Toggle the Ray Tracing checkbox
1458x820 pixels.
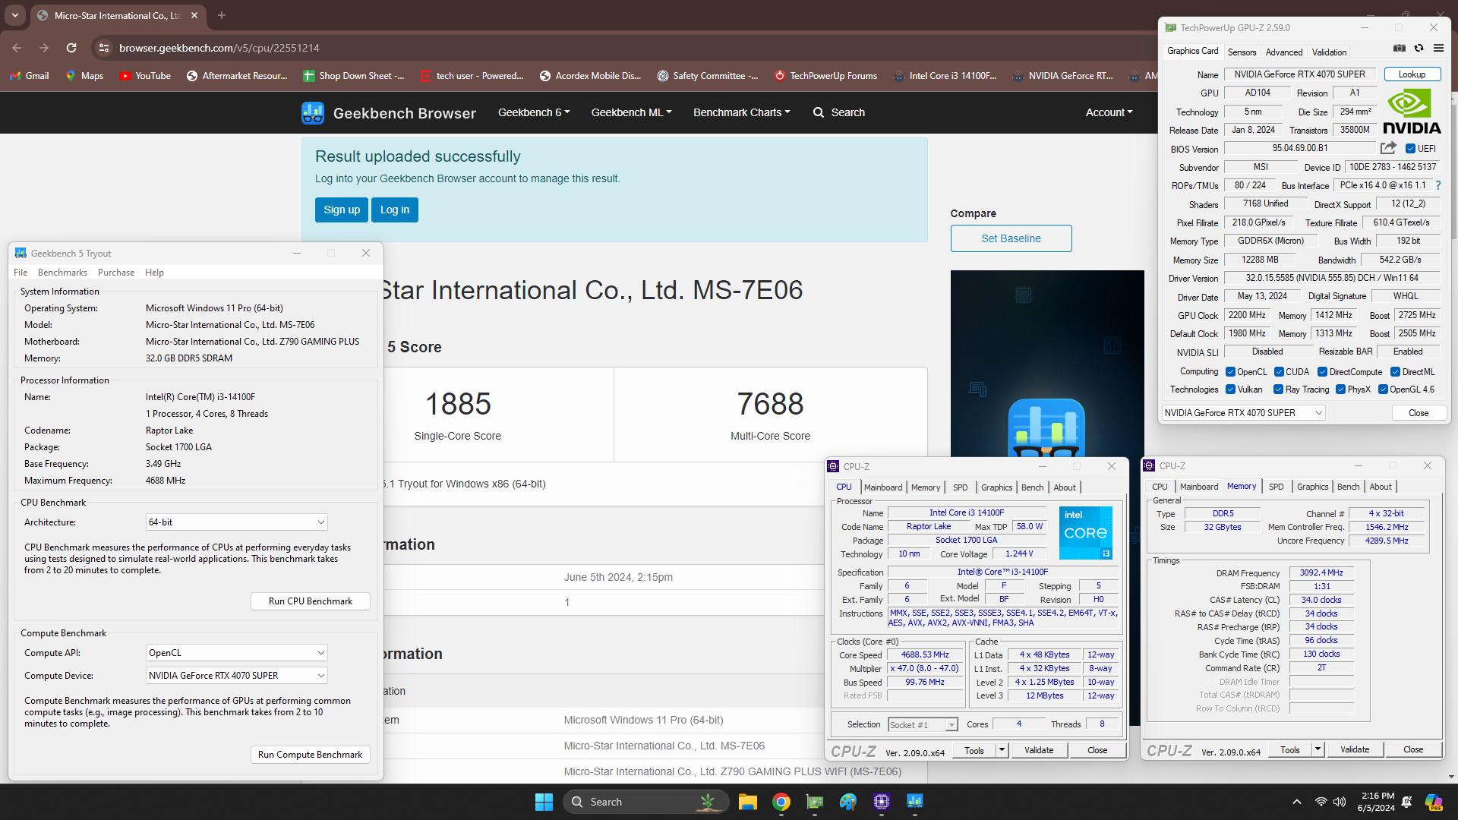1279,389
